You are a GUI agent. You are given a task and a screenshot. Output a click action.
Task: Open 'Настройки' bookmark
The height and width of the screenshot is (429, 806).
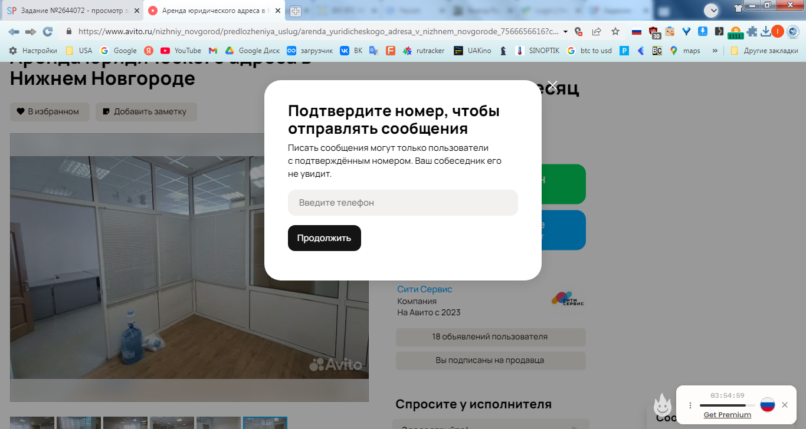pos(33,51)
